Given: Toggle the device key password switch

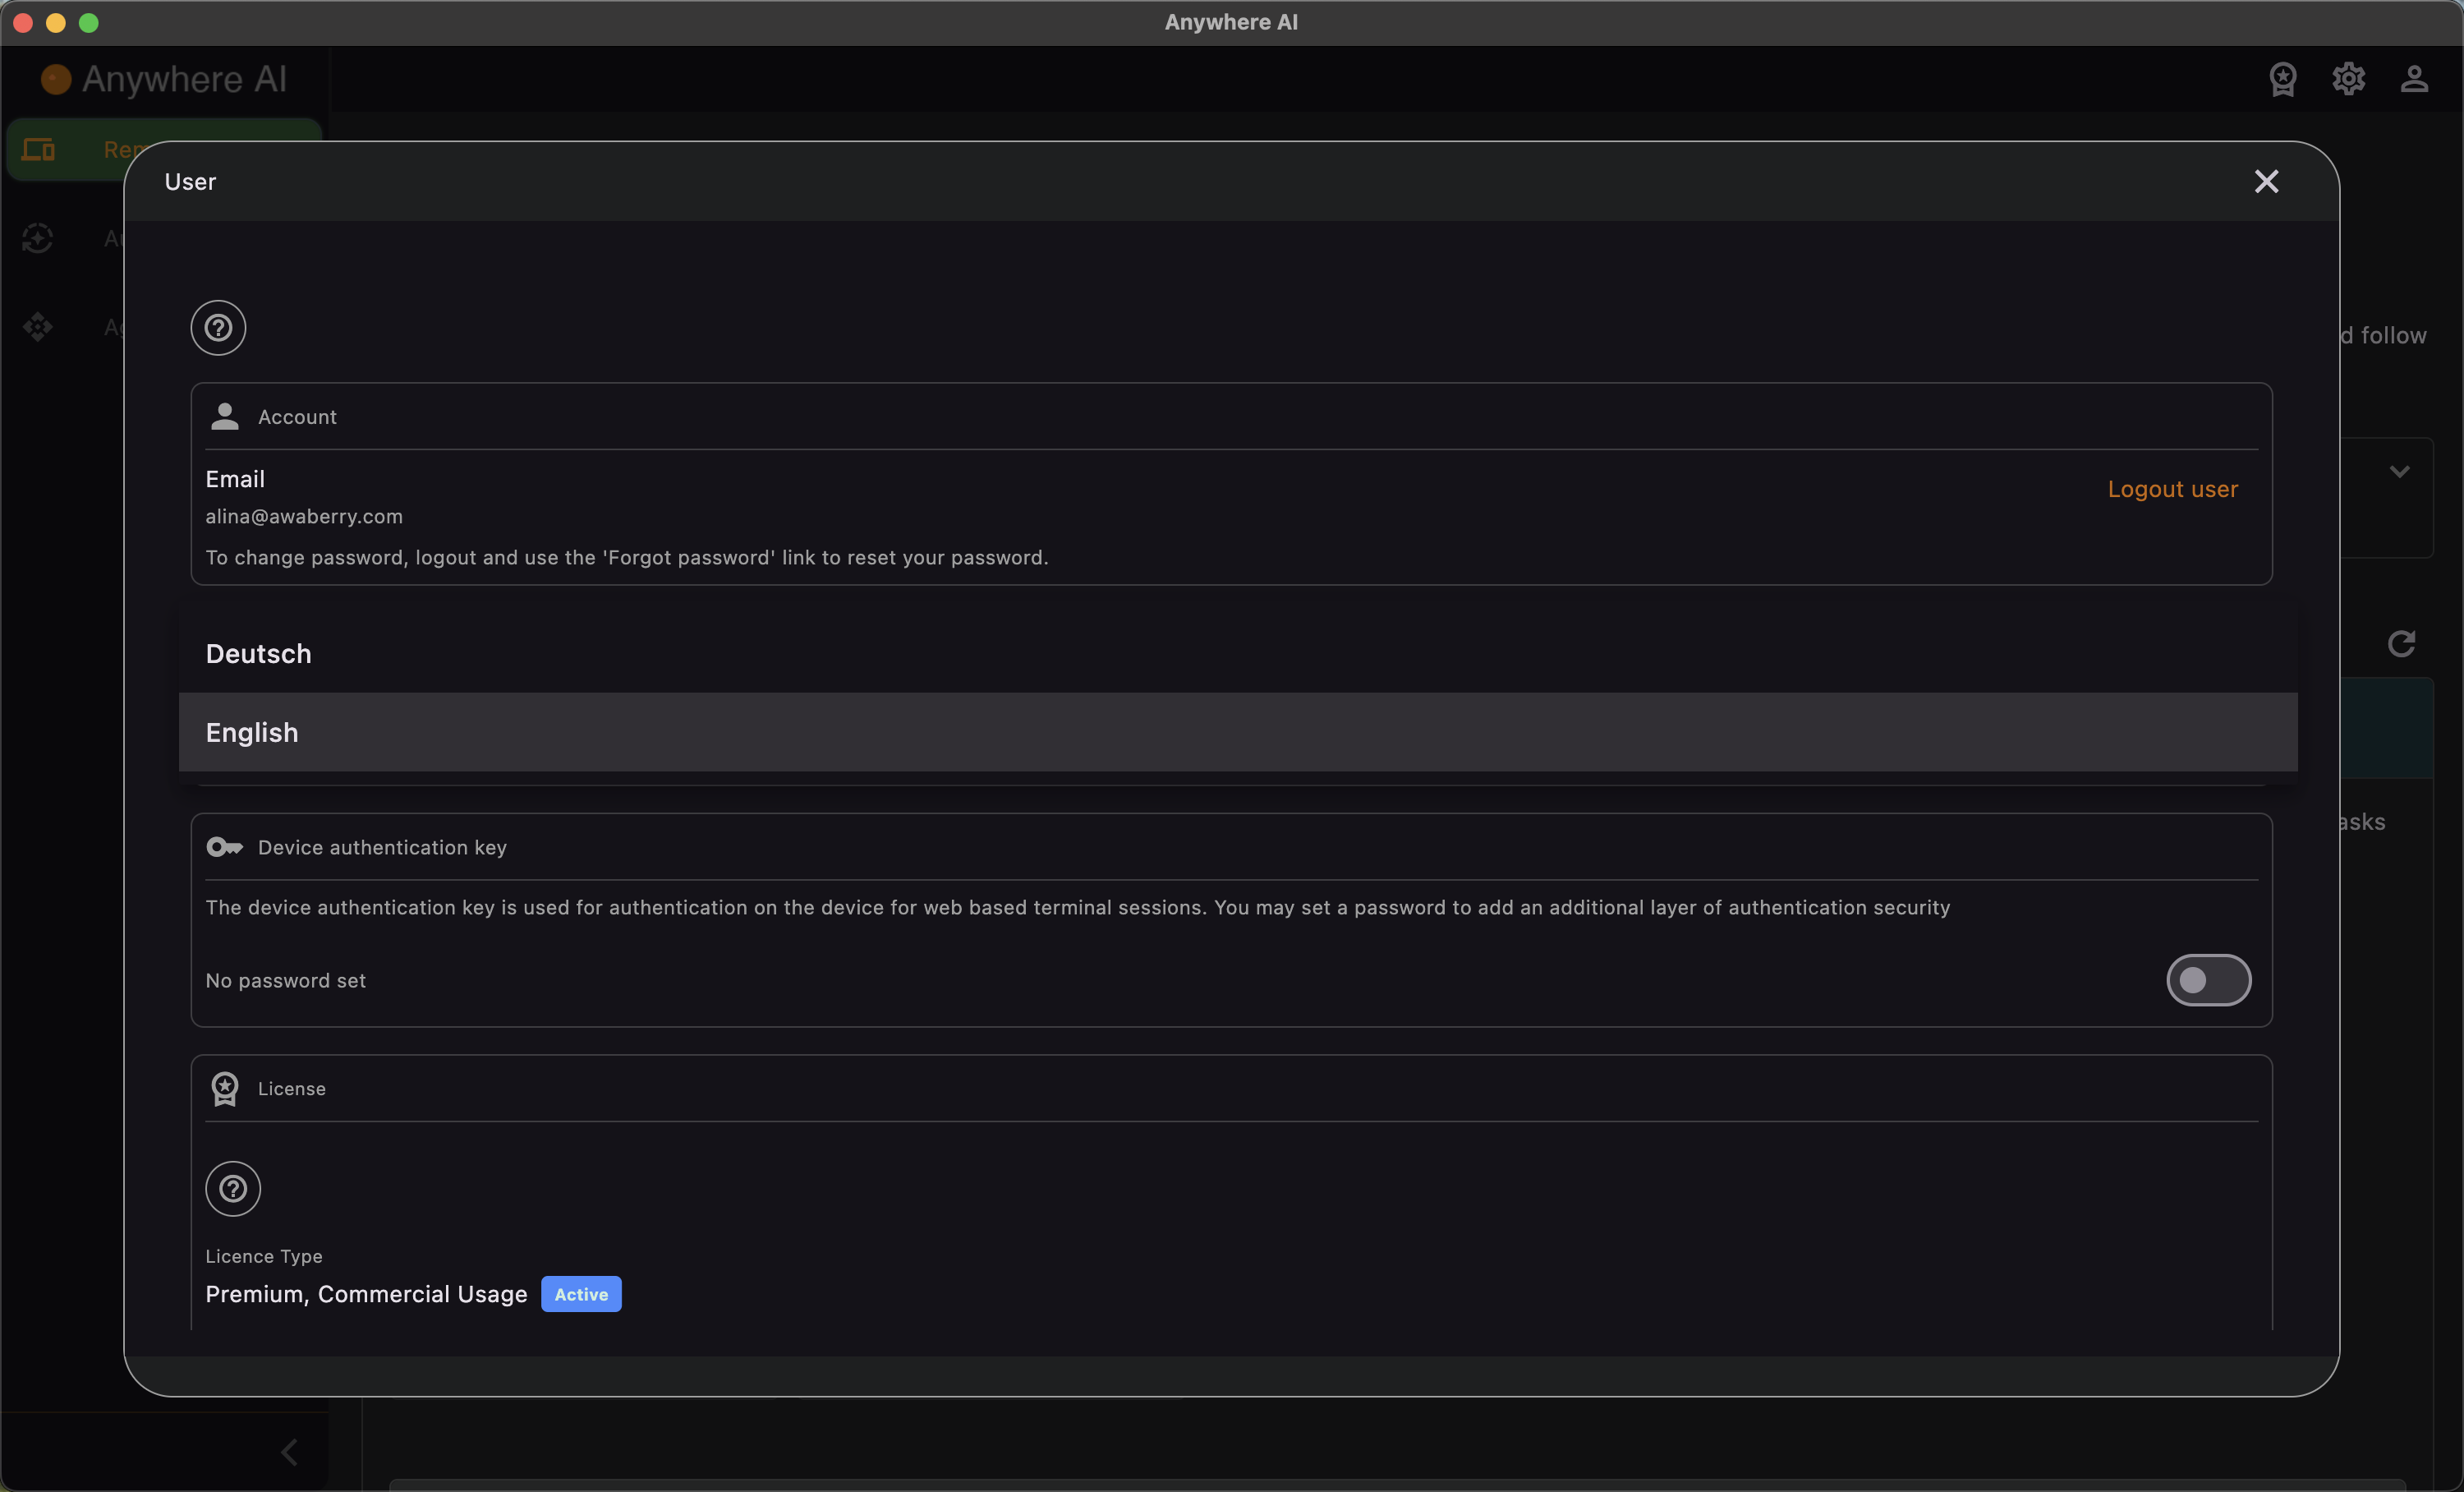Looking at the screenshot, I should [x=2208, y=980].
